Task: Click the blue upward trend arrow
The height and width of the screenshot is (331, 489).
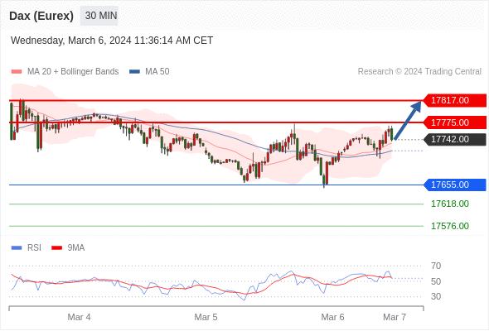Action: click(x=408, y=120)
